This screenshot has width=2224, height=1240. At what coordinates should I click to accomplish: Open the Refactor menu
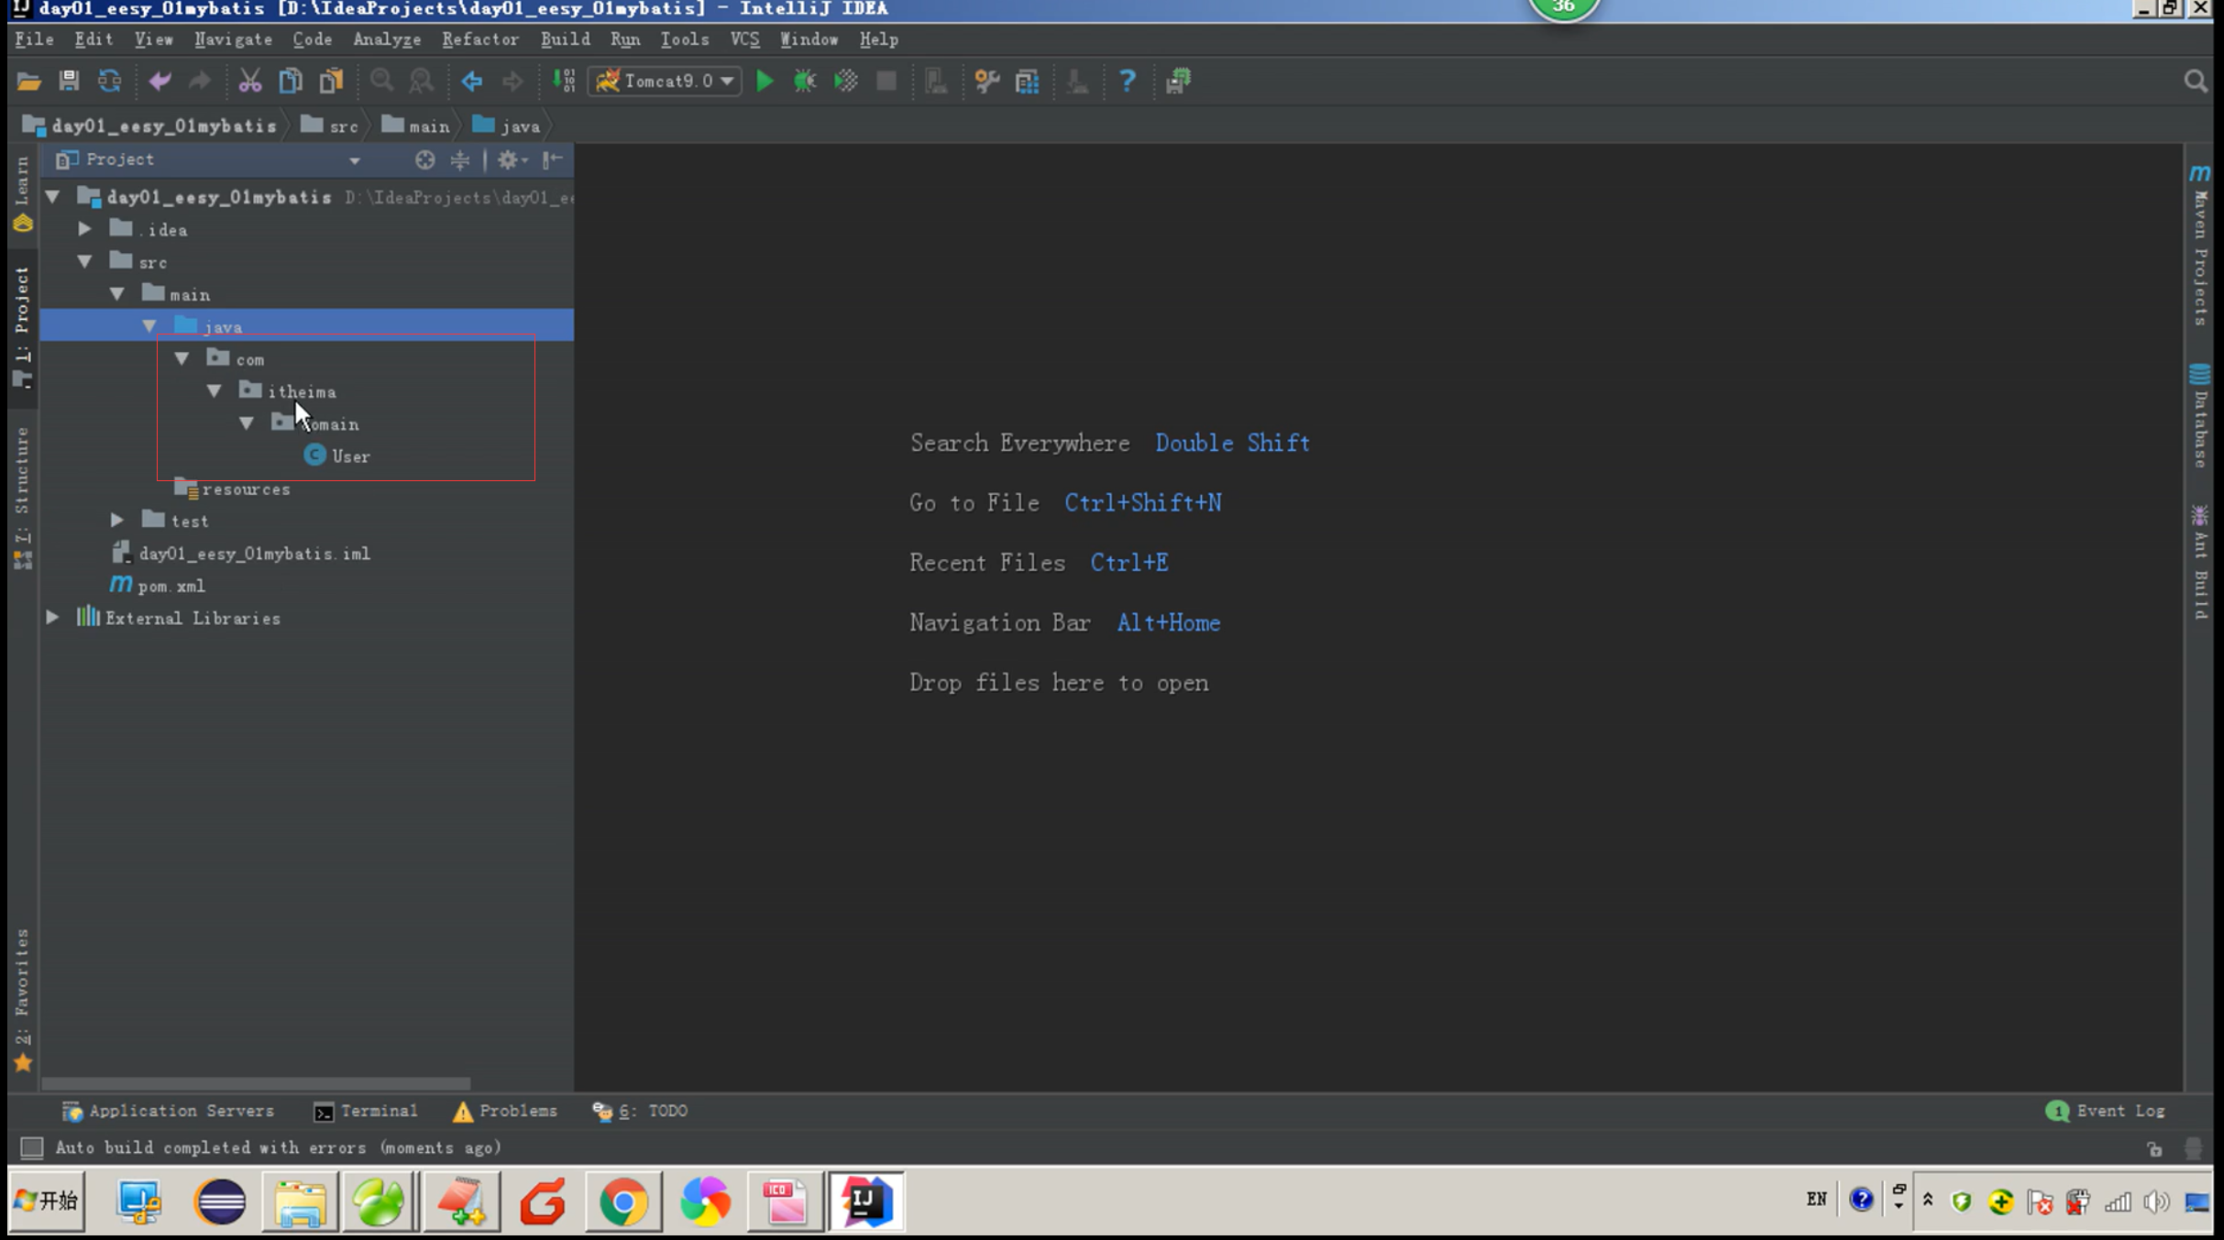tap(479, 39)
